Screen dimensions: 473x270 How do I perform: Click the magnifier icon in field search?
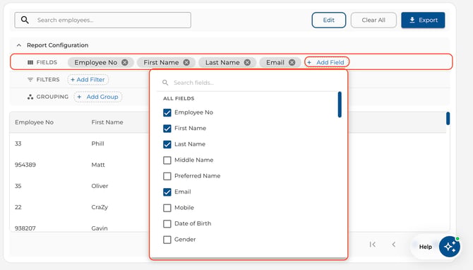click(x=165, y=83)
